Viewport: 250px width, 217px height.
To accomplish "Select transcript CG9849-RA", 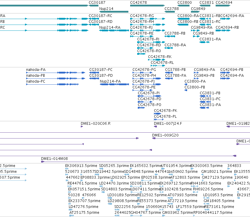I will pyautogui.click(x=195, y=30).
